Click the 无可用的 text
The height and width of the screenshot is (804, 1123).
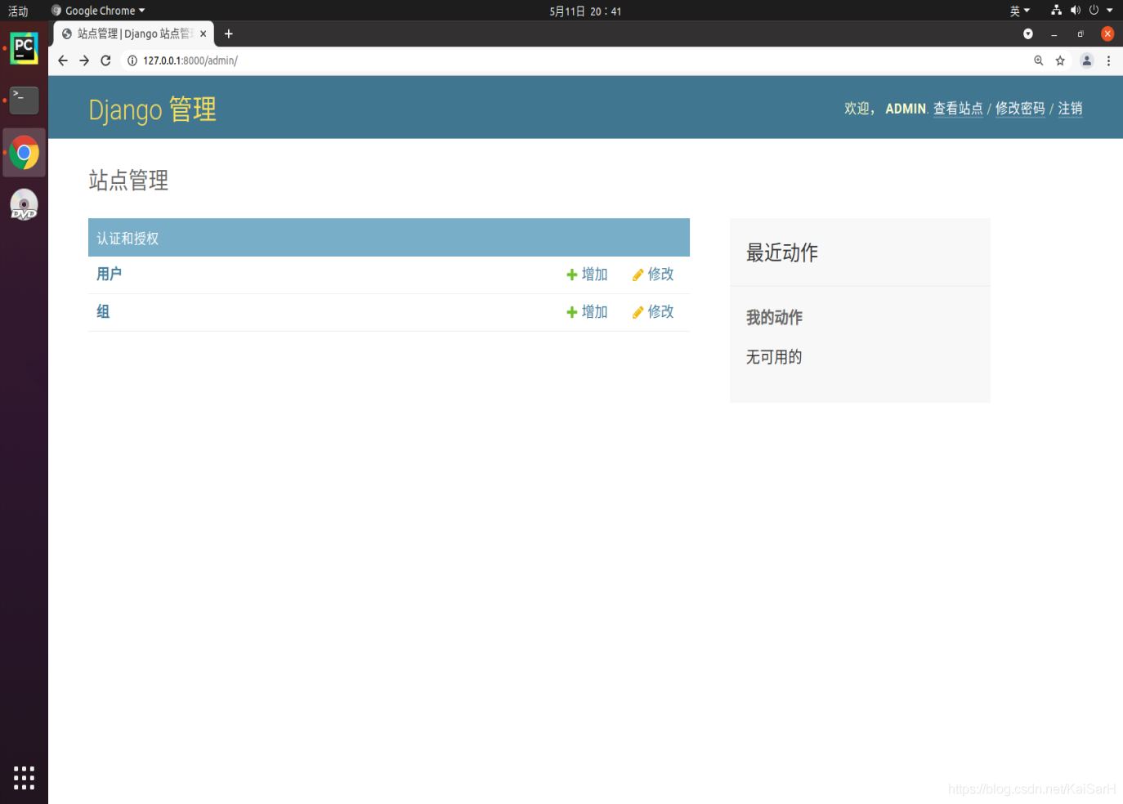(x=774, y=357)
